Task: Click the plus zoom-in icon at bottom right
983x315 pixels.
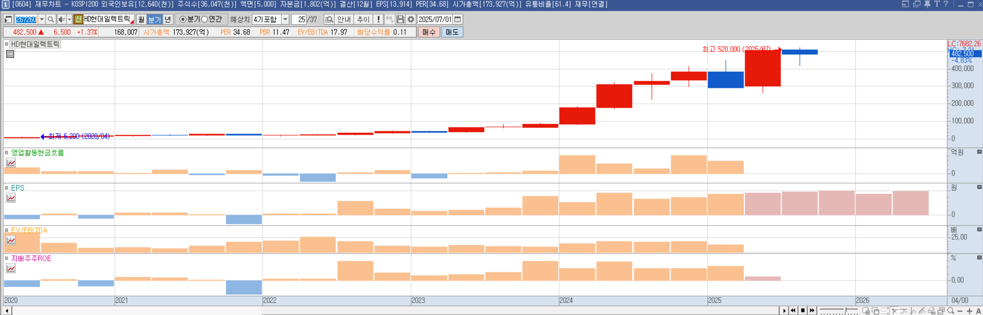Action: [970, 311]
